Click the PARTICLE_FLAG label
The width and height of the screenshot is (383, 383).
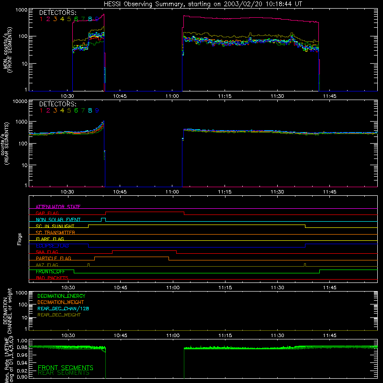pyautogui.click(x=54, y=258)
